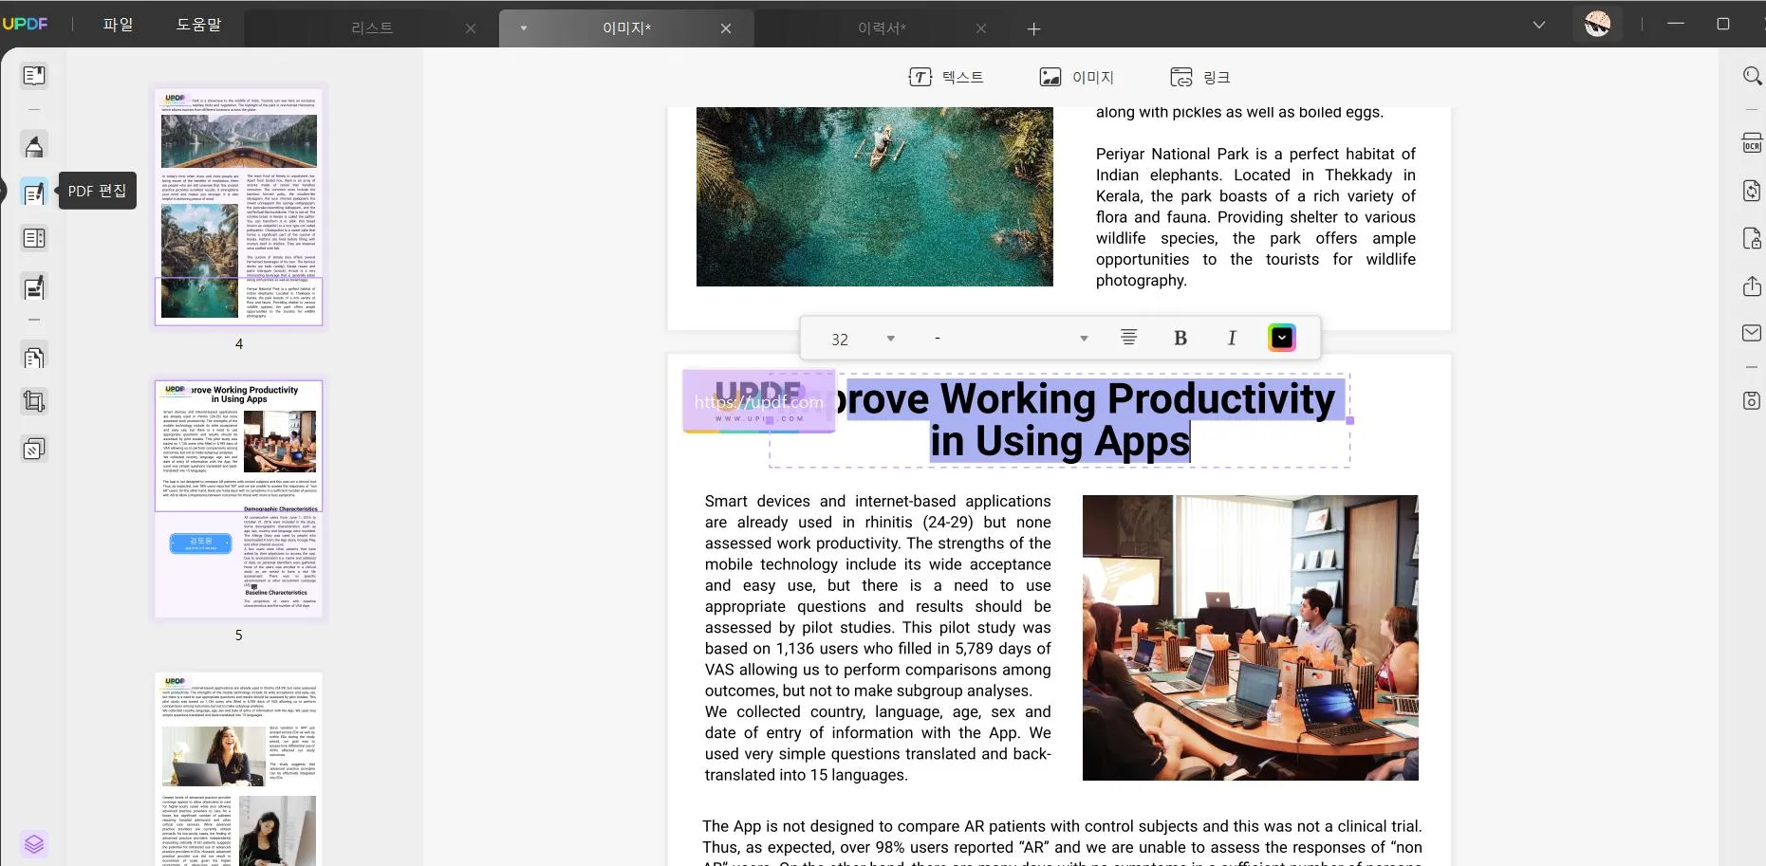Screen dimensions: 1766x866
Task: Run OCR text recognition icon
Action: click(1752, 143)
